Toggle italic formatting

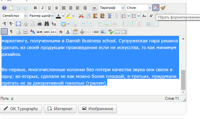tap(42, 8)
